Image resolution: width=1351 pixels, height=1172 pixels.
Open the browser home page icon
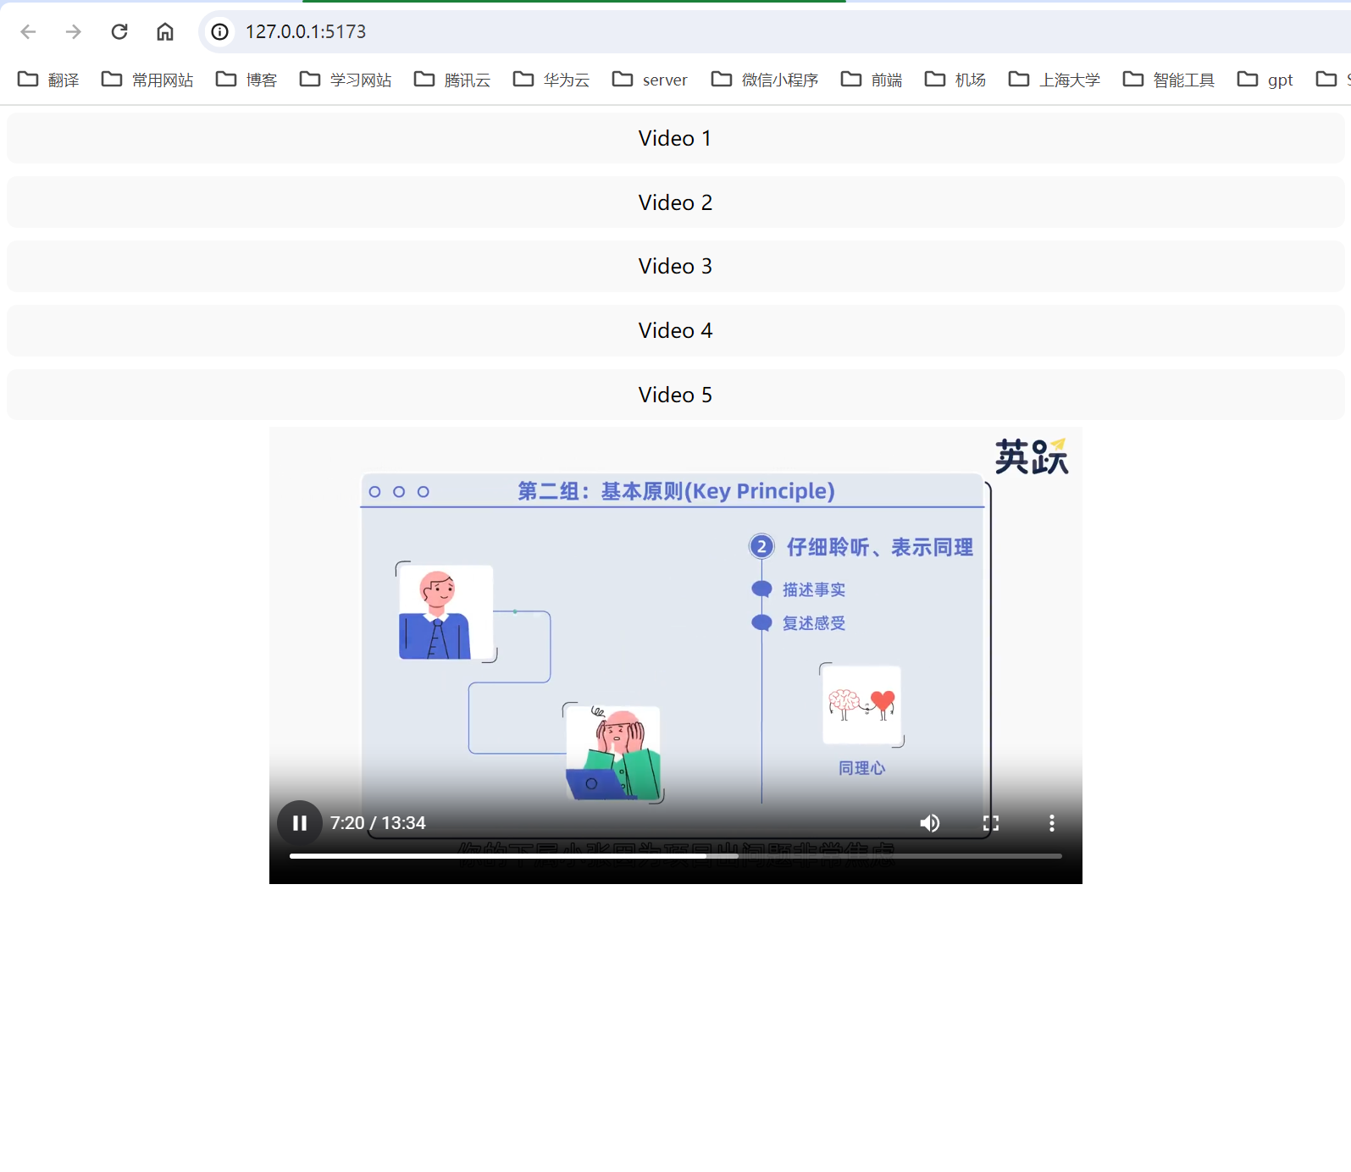(x=165, y=31)
